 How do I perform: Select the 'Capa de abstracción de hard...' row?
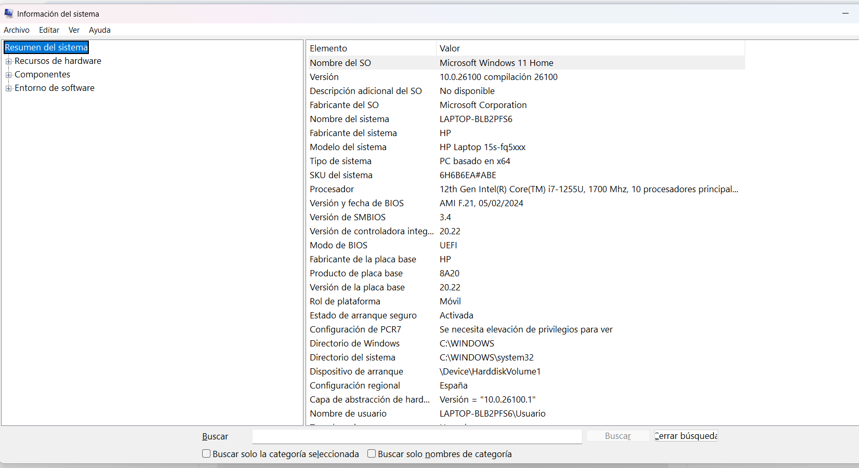(x=526, y=399)
